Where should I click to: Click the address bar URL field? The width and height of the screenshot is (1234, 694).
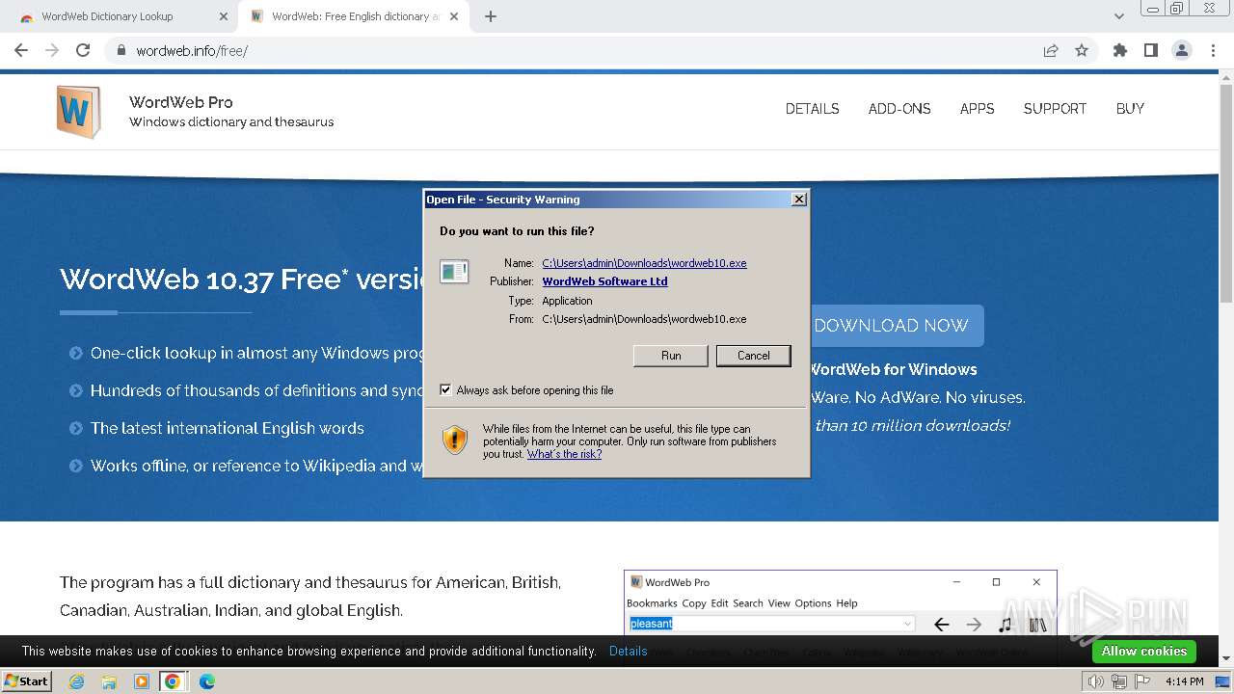578,50
